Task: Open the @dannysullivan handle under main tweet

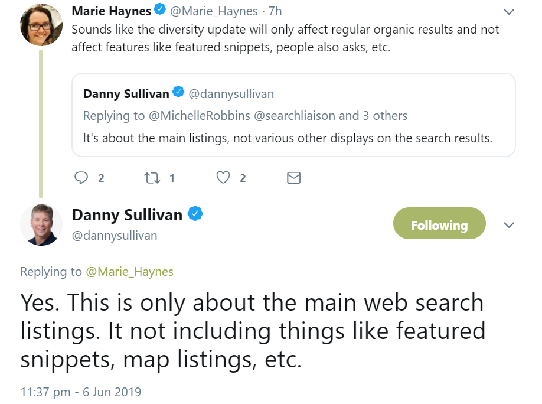Action: click(x=115, y=236)
